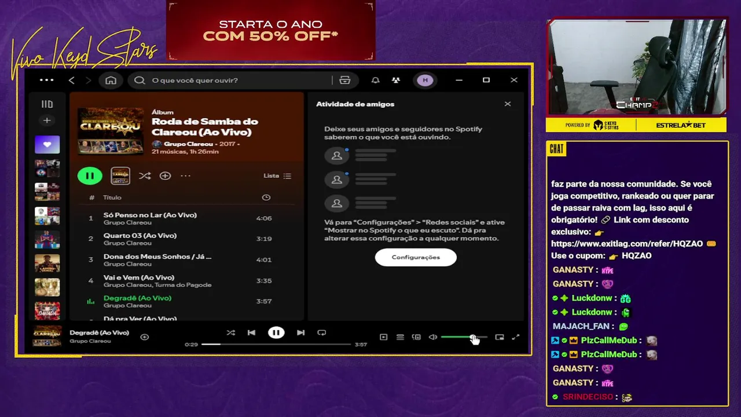Image resolution: width=741 pixels, height=417 pixels.
Task: Collapse the library sidebar icon
Action: click(x=47, y=104)
